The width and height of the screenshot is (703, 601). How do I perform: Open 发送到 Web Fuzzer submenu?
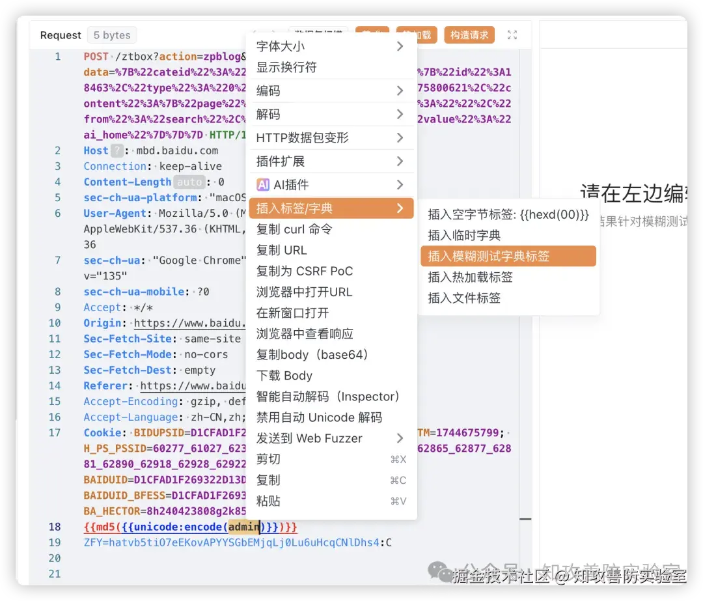coord(331,438)
